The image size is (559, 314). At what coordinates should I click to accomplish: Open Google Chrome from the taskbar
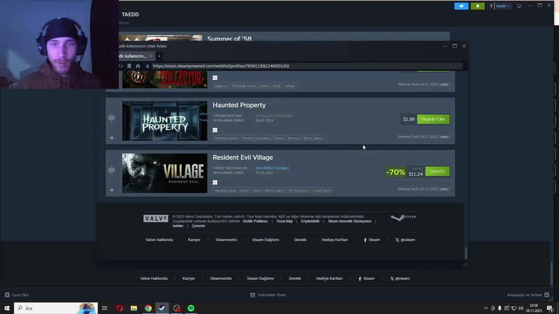click(148, 308)
